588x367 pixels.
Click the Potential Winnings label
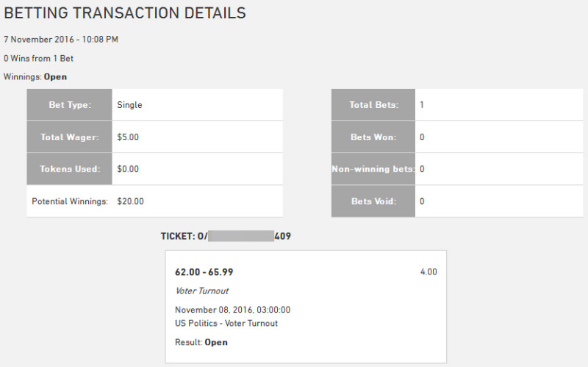point(70,201)
